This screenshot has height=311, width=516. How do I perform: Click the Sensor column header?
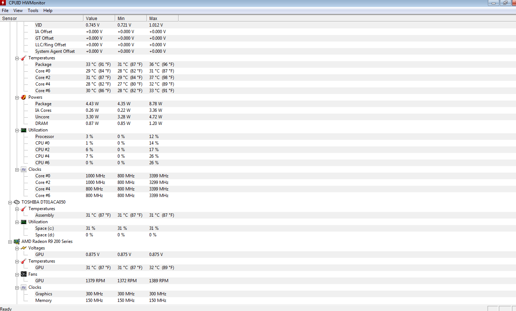(x=42, y=18)
